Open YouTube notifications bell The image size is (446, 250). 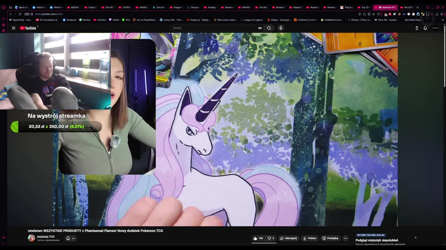coord(425,28)
